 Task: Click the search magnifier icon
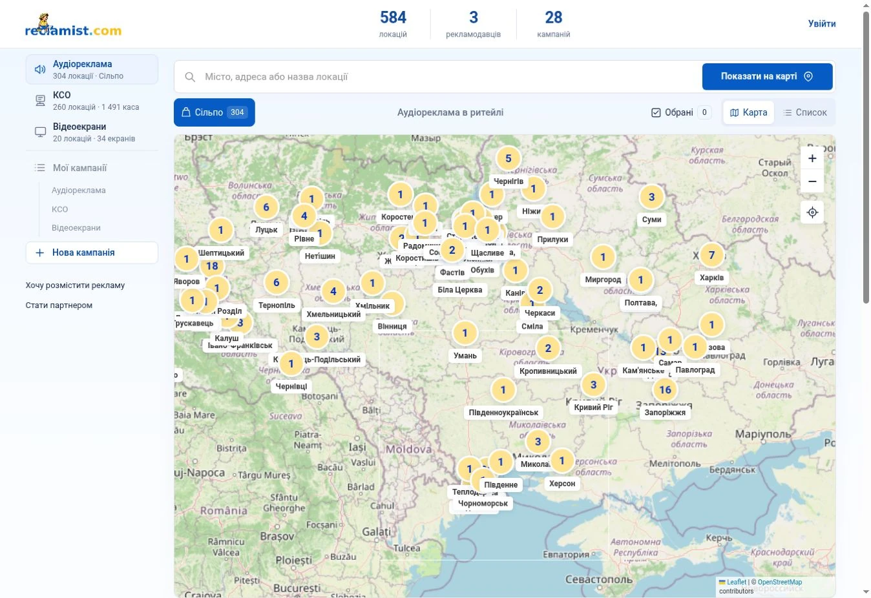[190, 77]
